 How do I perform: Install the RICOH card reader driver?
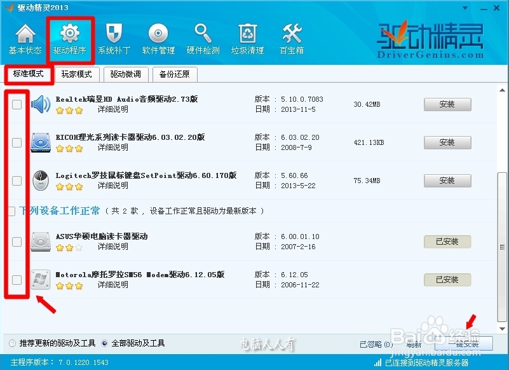(447, 142)
